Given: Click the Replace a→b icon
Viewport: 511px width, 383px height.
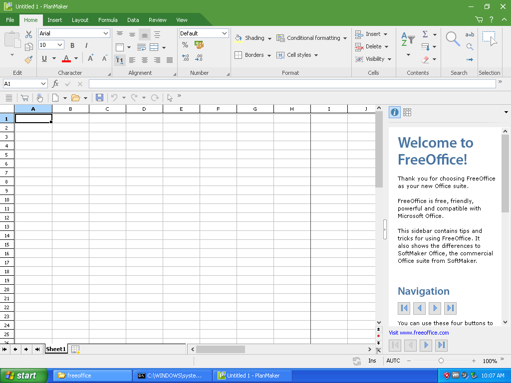Looking at the screenshot, I should tap(470, 34).
